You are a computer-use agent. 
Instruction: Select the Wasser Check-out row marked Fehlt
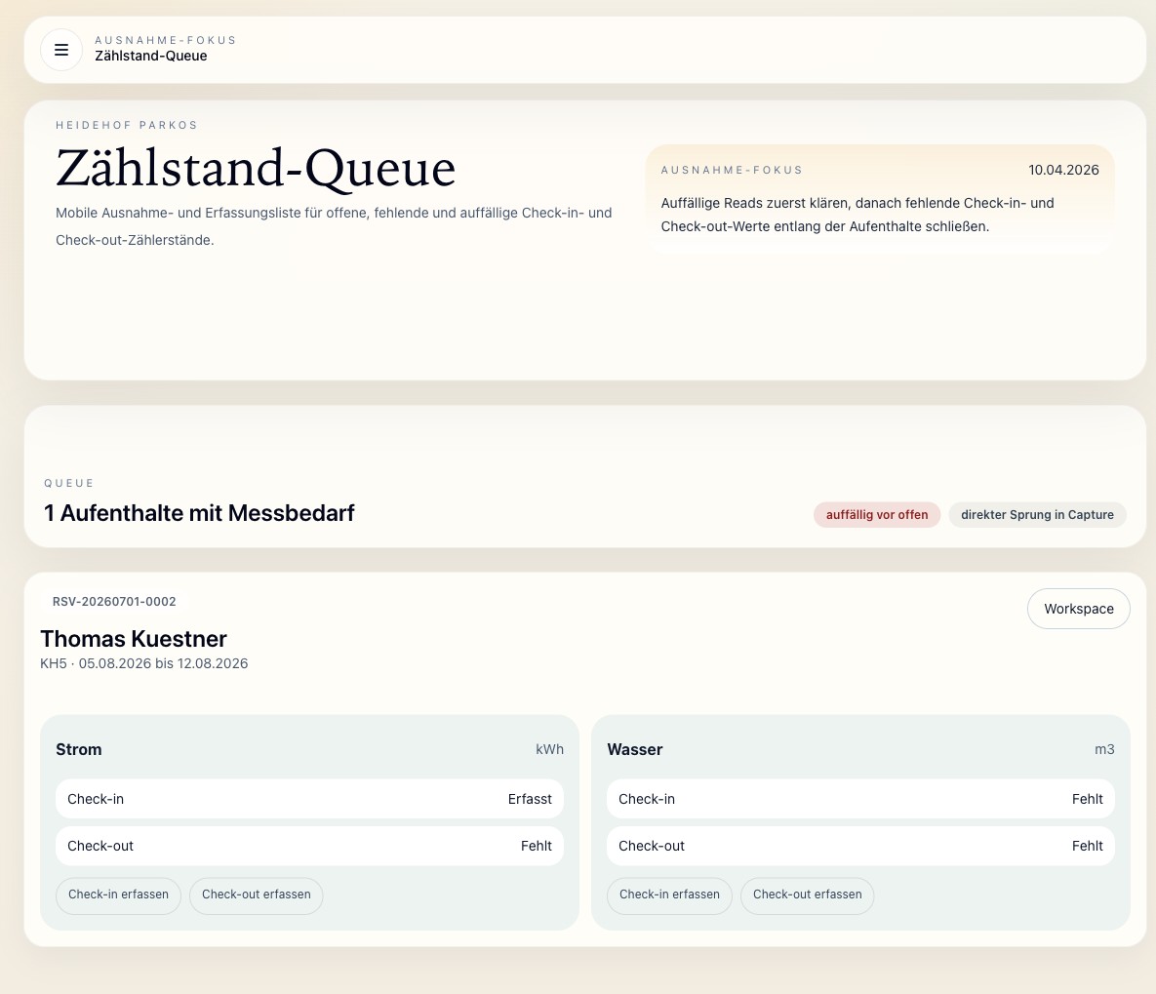click(x=860, y=846)
